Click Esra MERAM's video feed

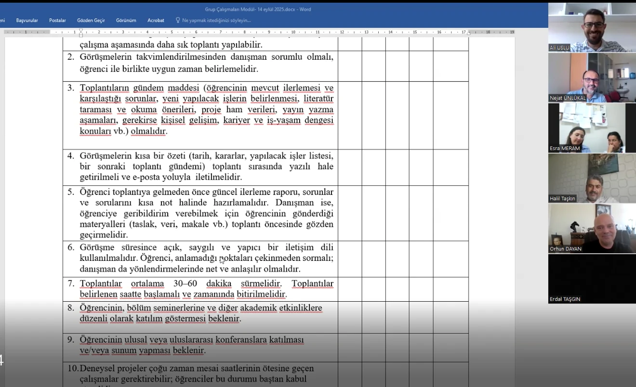(592, 128)
